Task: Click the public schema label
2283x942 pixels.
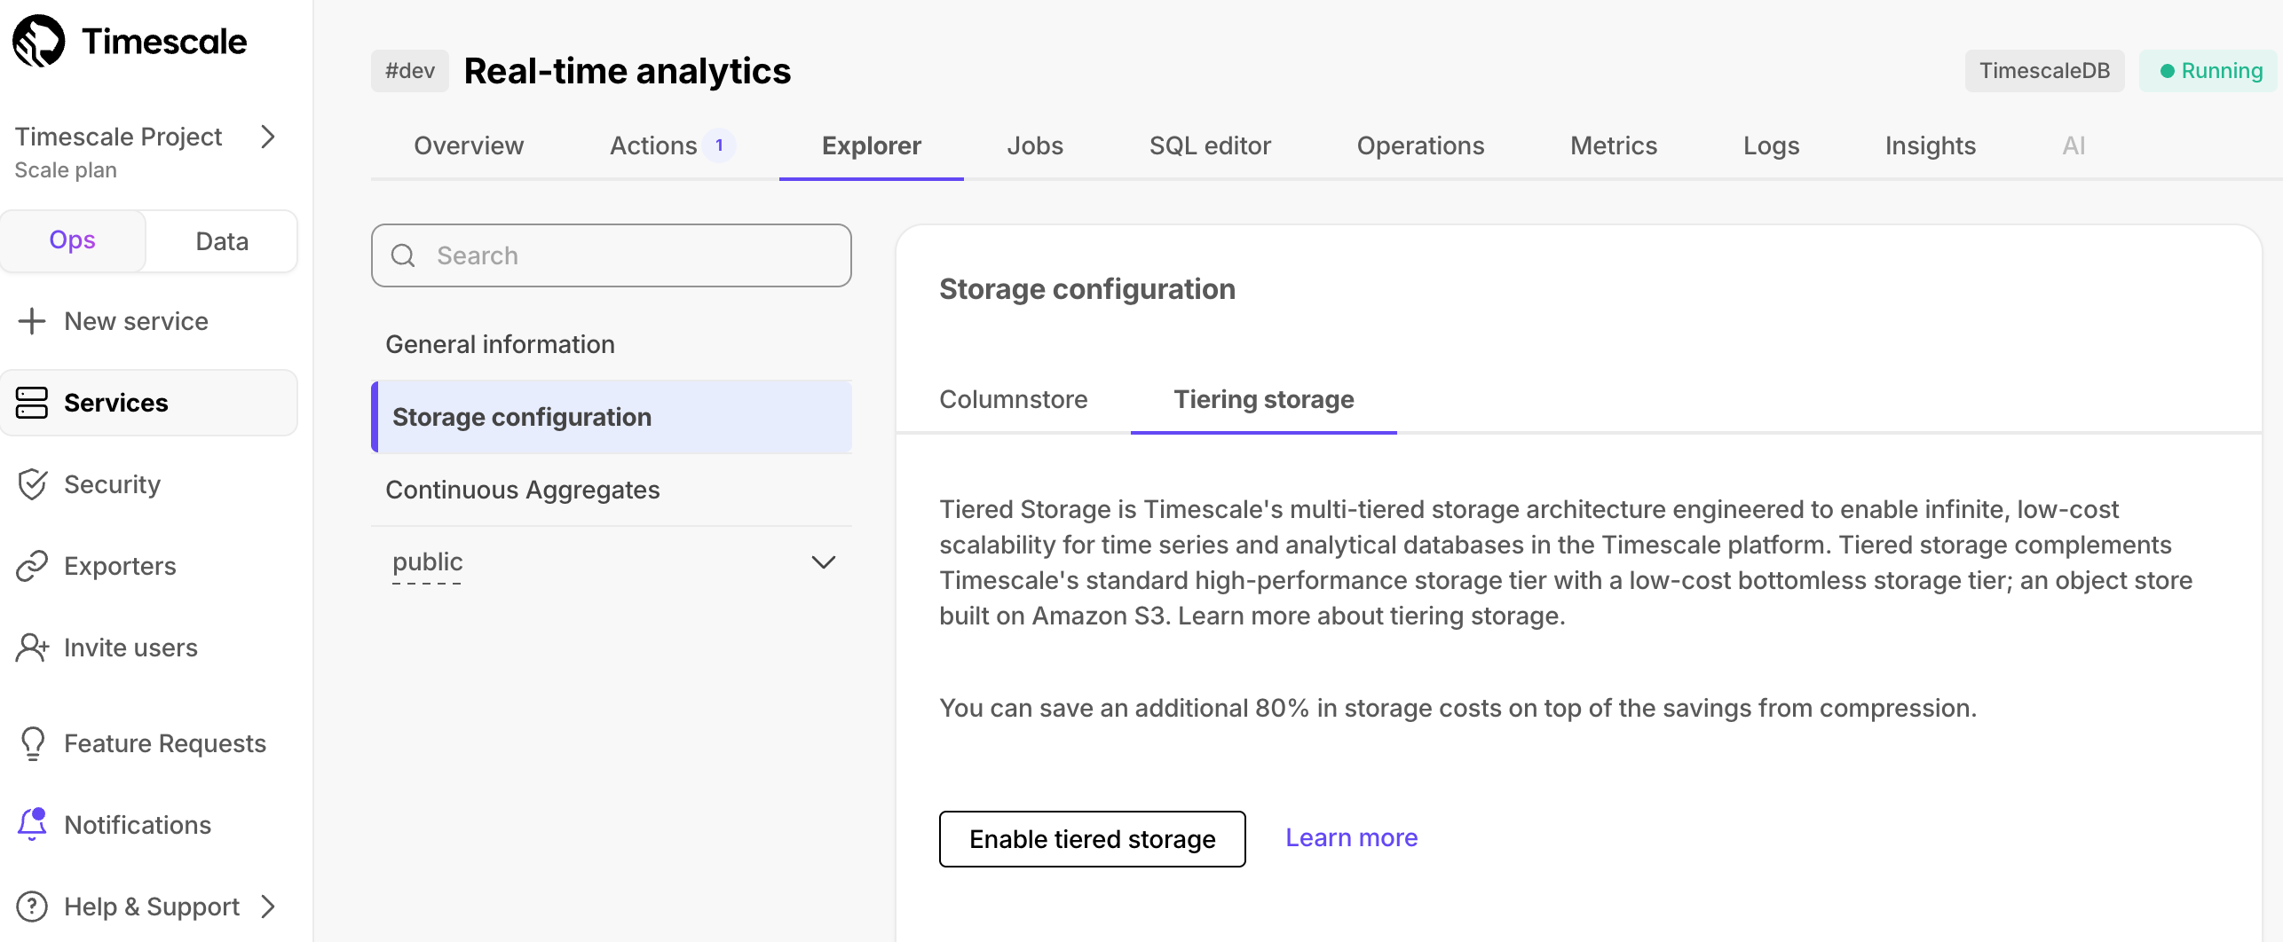Action: pos(428,562)
